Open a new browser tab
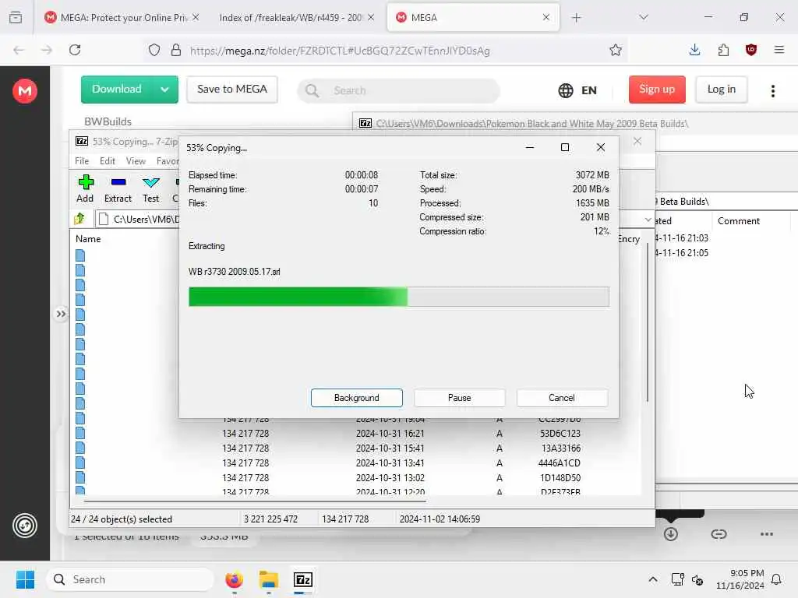The height and width of the screenshot is (598, 798). coord(576,17)
